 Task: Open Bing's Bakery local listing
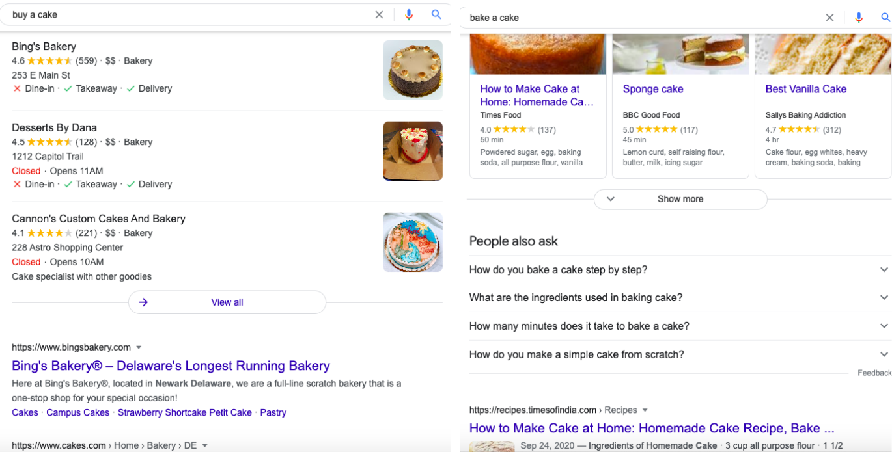44,46
